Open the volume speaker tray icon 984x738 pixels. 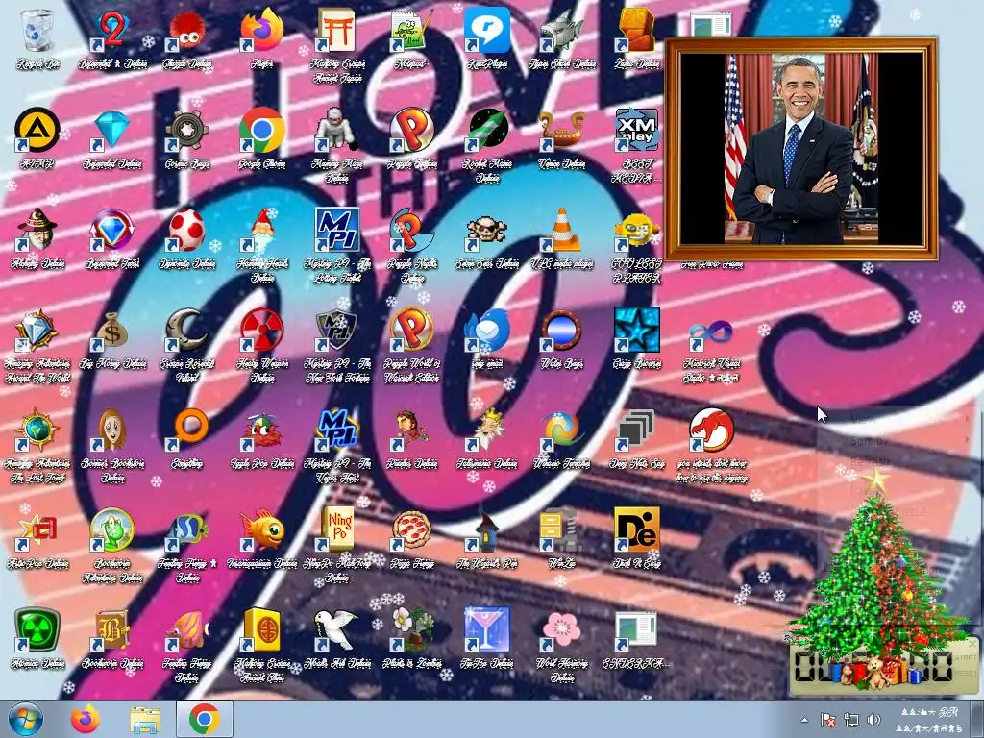coord(873,720)
